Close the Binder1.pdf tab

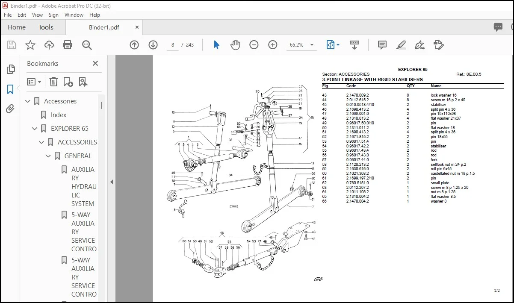(137, 27)
